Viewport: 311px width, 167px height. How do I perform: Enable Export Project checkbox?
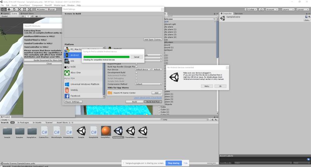coord(136,64)
